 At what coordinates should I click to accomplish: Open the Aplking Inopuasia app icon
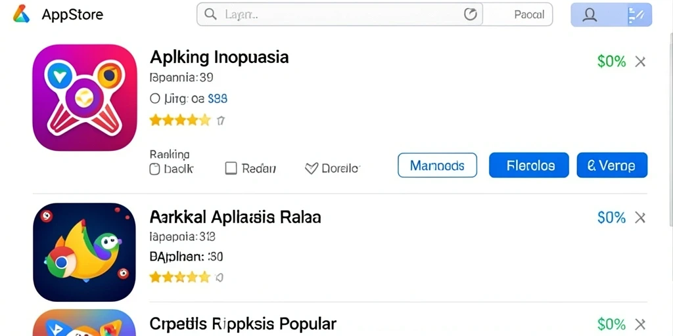click(x=85, y=98)
